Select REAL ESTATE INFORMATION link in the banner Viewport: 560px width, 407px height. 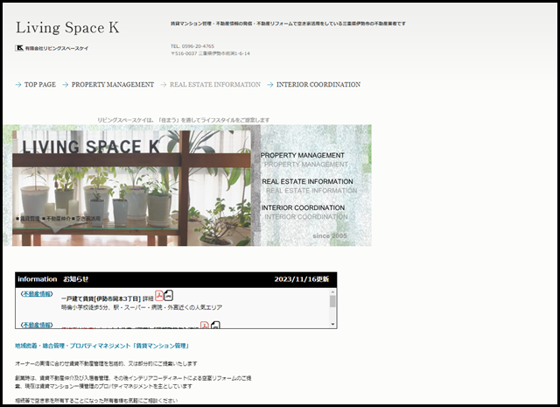tap(307, 181)
